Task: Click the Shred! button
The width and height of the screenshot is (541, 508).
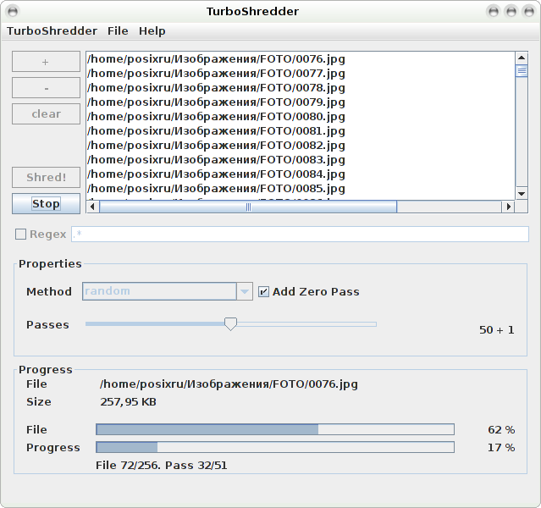Action: pos(46,178)
